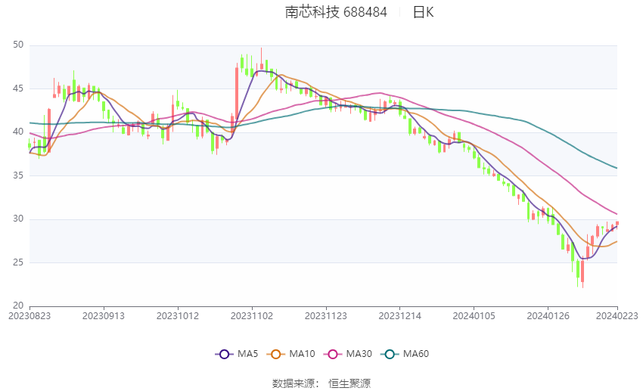Toggle the MA5 legend circle marker
Viewport: 643px width, 391px height.
click(224, 354)
